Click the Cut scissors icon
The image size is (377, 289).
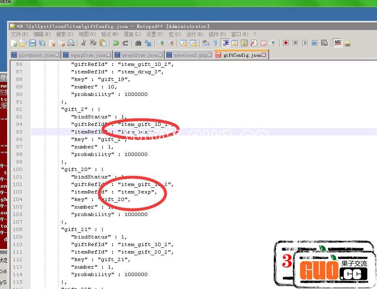point(84,43)
